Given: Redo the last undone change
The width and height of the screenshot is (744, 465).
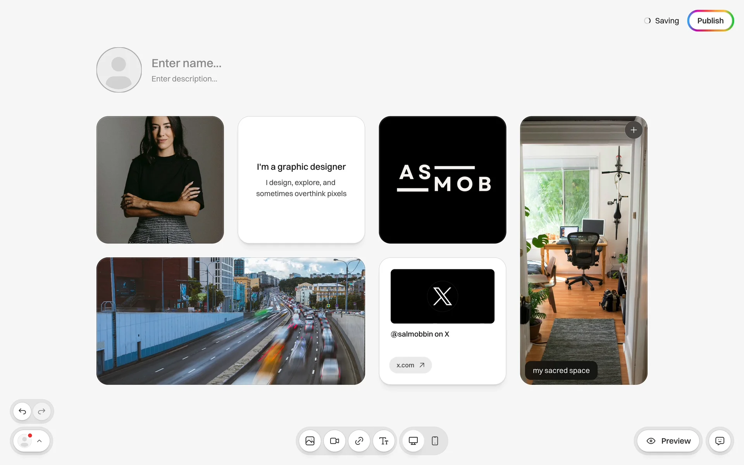Looking at the screenshot, I should pos(42,411).
